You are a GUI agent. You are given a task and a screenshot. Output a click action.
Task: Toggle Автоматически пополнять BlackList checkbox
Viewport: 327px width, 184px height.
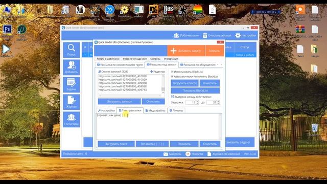point(172,77)
